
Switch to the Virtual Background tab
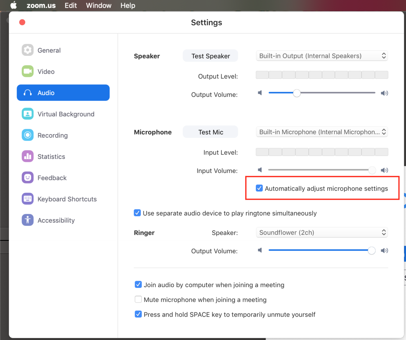tap(63, 114)
